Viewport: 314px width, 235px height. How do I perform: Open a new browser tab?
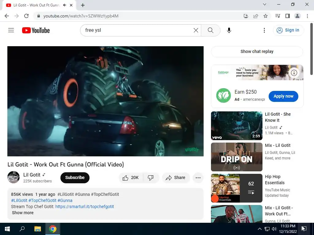click(x=83, y=5)
